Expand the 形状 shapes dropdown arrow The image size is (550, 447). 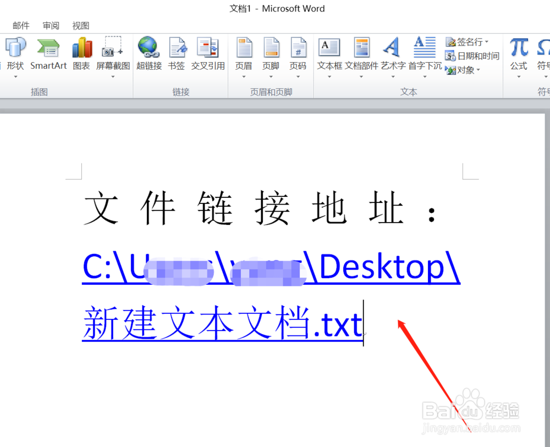point(15,77)
